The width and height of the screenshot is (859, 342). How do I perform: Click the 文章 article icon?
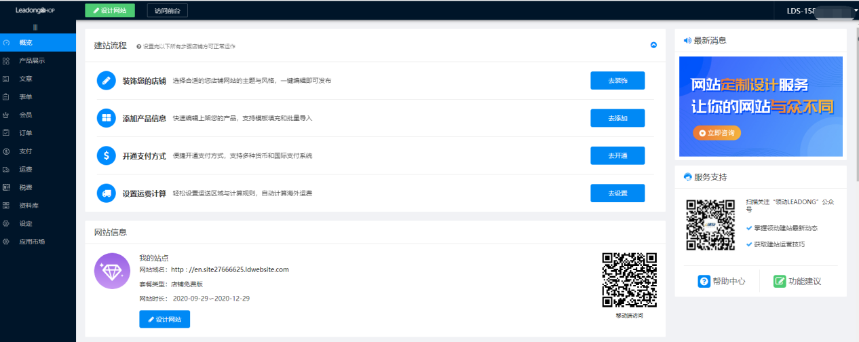6,79
